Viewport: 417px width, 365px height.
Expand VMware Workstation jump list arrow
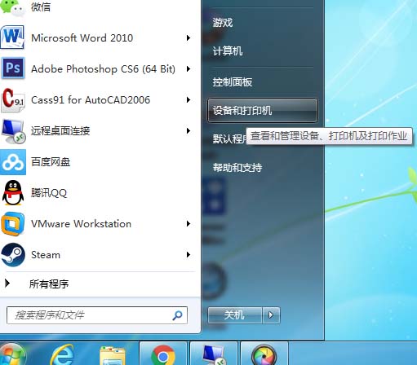(x=189, y=223)
